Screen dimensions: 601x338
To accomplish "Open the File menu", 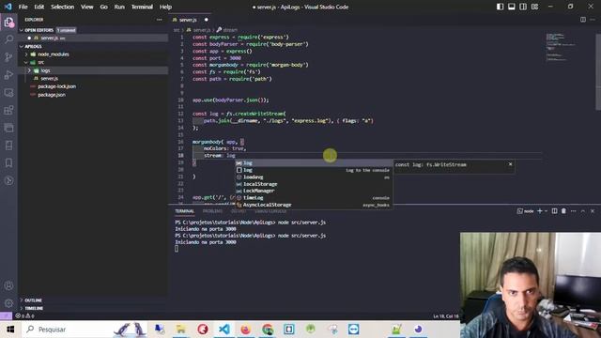I will pyautogui.click(x=23, y=7).
